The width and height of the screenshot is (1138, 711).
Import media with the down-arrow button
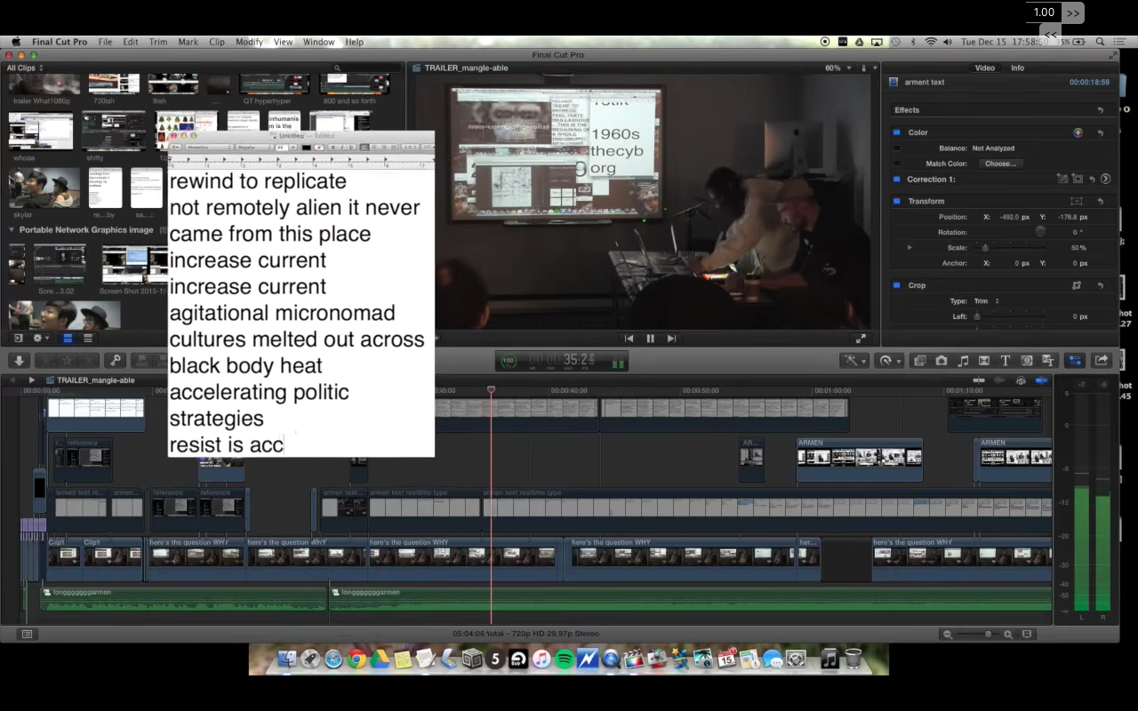(19, 360)
